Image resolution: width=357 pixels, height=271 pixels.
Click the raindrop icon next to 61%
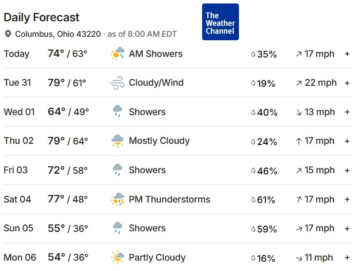point(253,200)
